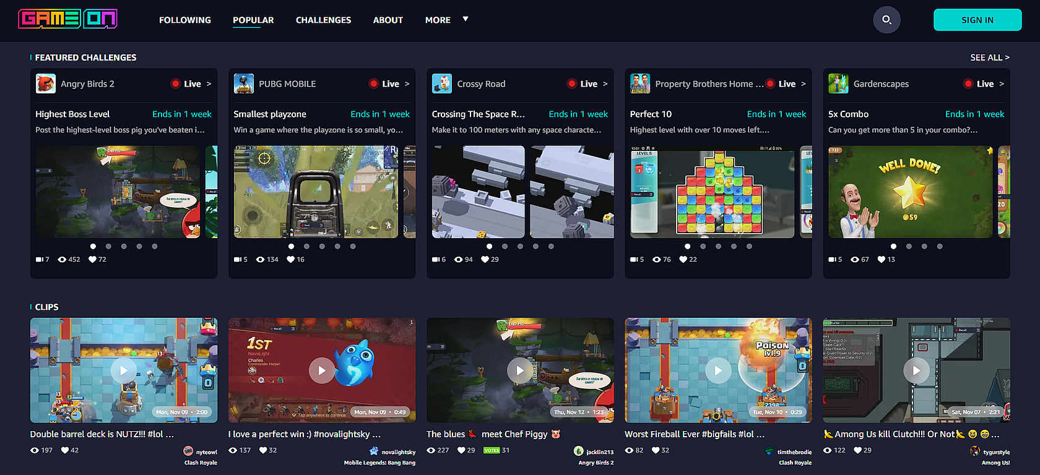
Task: Like the Double barrel deck clip
Action: (65, 450)
